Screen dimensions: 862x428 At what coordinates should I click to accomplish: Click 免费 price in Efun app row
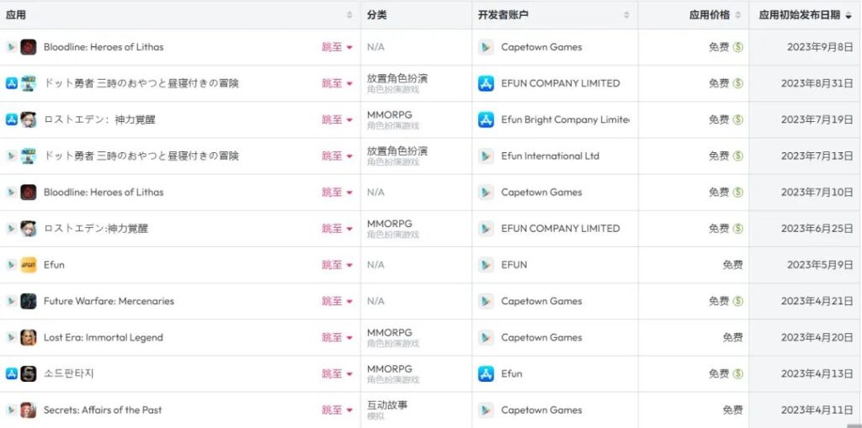(x=733, y=265)
